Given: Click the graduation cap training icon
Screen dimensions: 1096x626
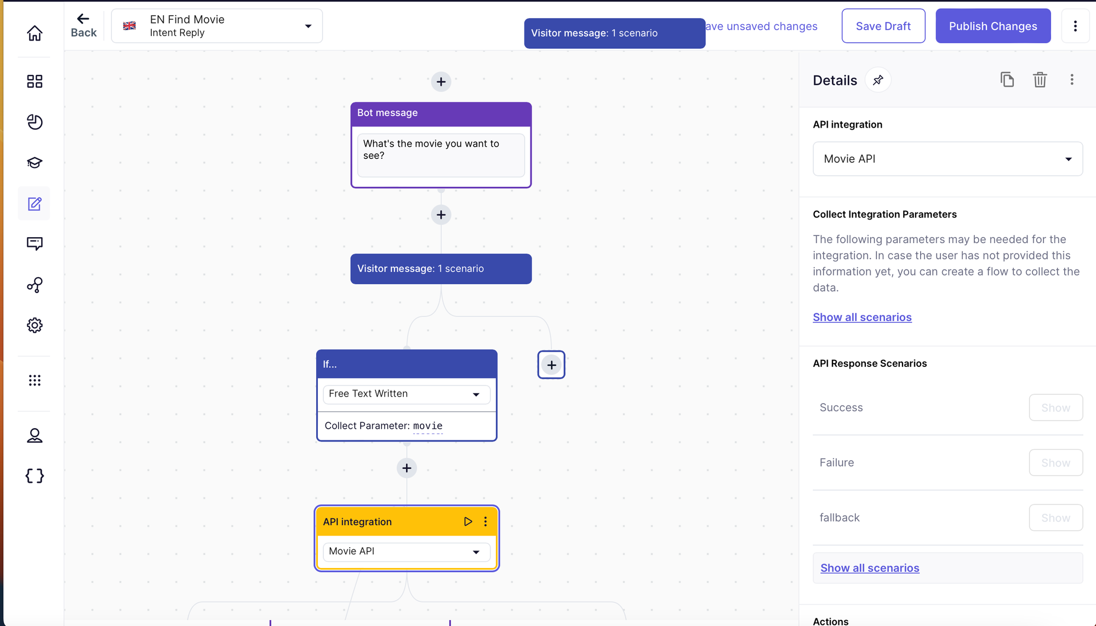Looking at the screenshot, I should (35, 163).
